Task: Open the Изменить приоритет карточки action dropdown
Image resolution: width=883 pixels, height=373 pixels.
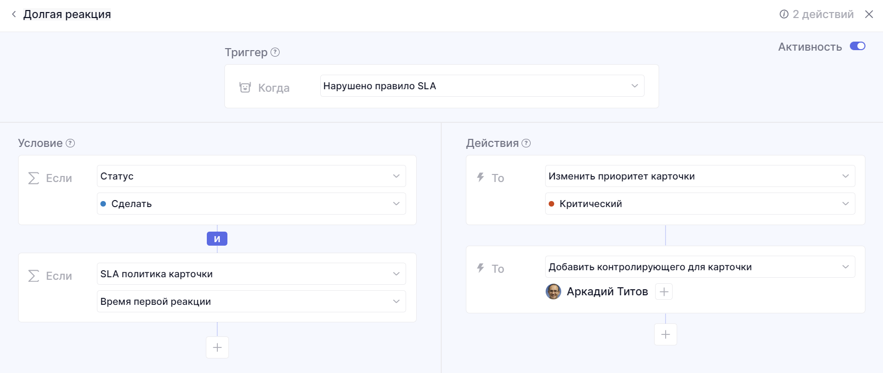Action: coord(700,176)
